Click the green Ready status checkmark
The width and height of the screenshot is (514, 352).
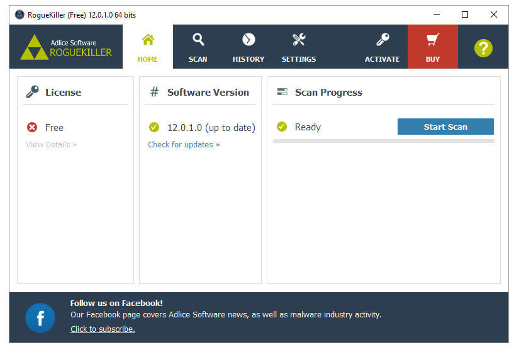click(282, 127)
